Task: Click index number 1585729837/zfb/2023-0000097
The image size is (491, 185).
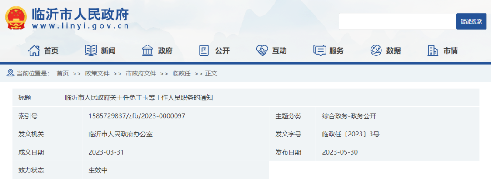Action: click(x=137, y=116)
